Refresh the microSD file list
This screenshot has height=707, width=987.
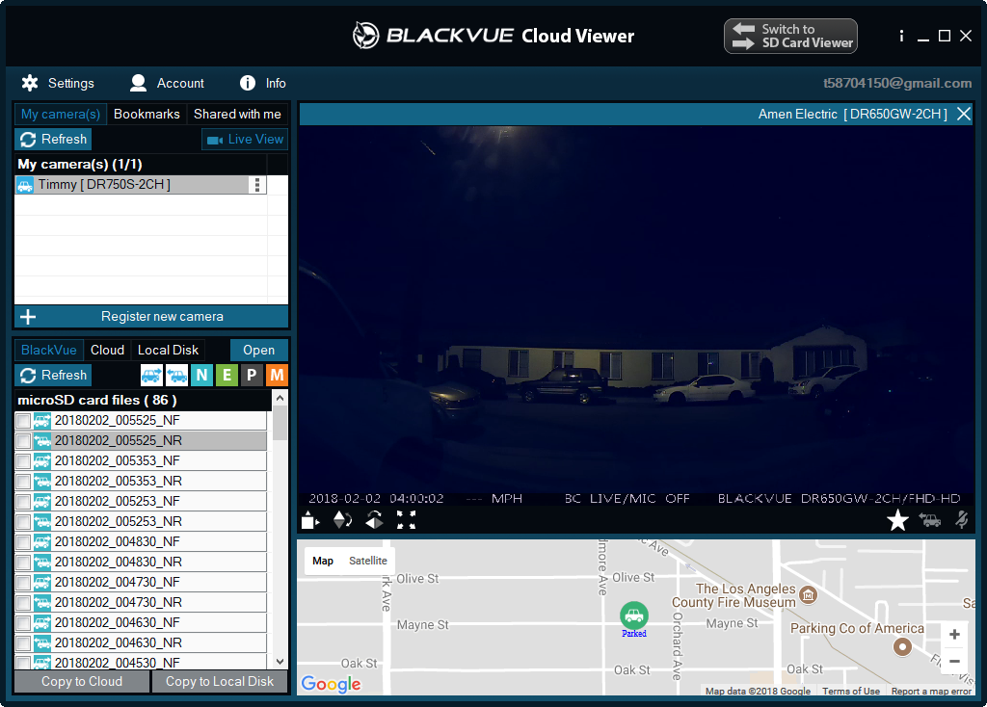[54, 375]
